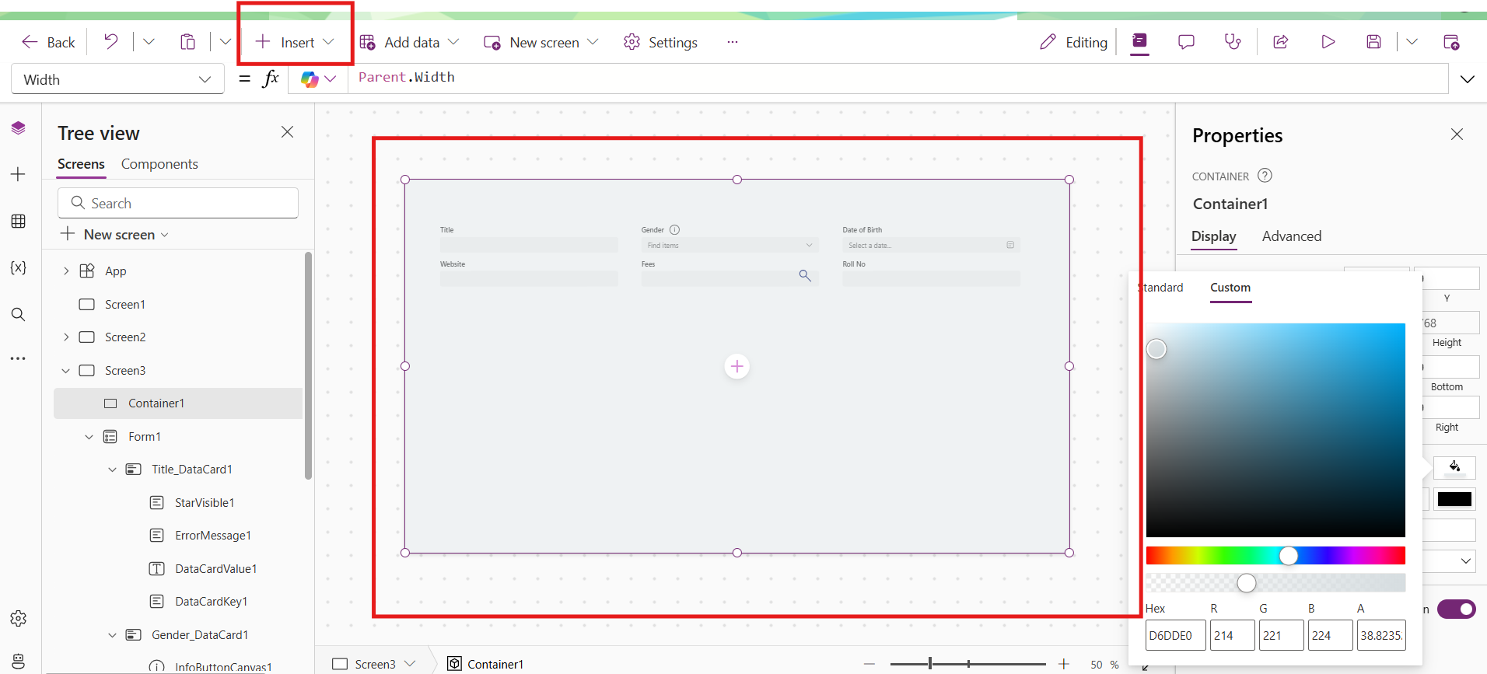Open the save options dropdown arrow
Viewport: 1487px width, 674px height.
click(1412, 42)
